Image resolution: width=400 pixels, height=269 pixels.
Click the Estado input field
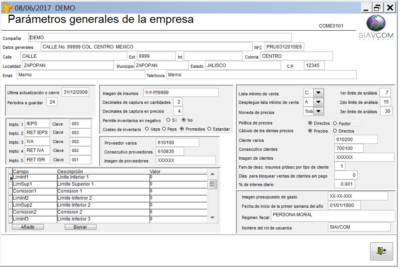(x=243, y=66)
